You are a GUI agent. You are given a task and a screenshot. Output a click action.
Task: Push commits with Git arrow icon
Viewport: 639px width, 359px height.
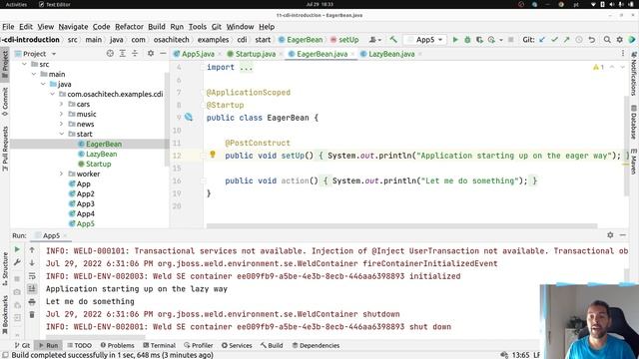tap(566, 40)
